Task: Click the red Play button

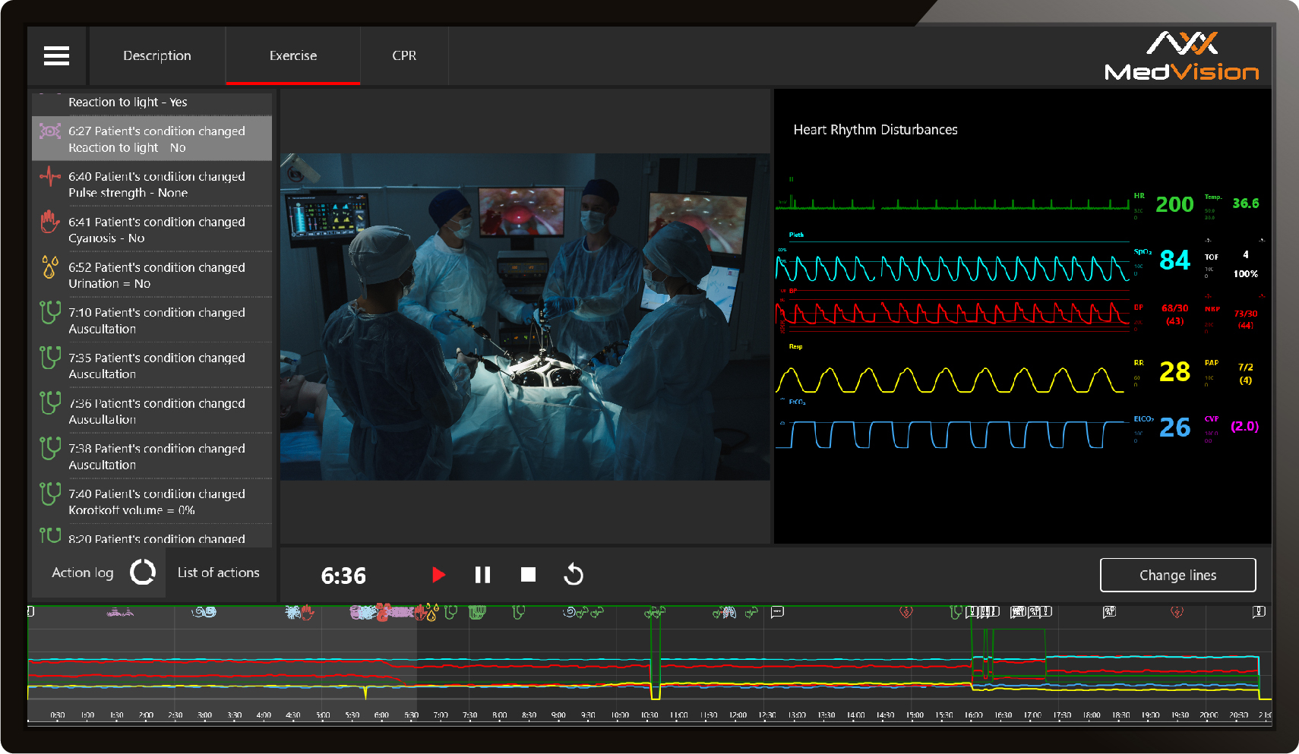Action: tap(438, 575)
